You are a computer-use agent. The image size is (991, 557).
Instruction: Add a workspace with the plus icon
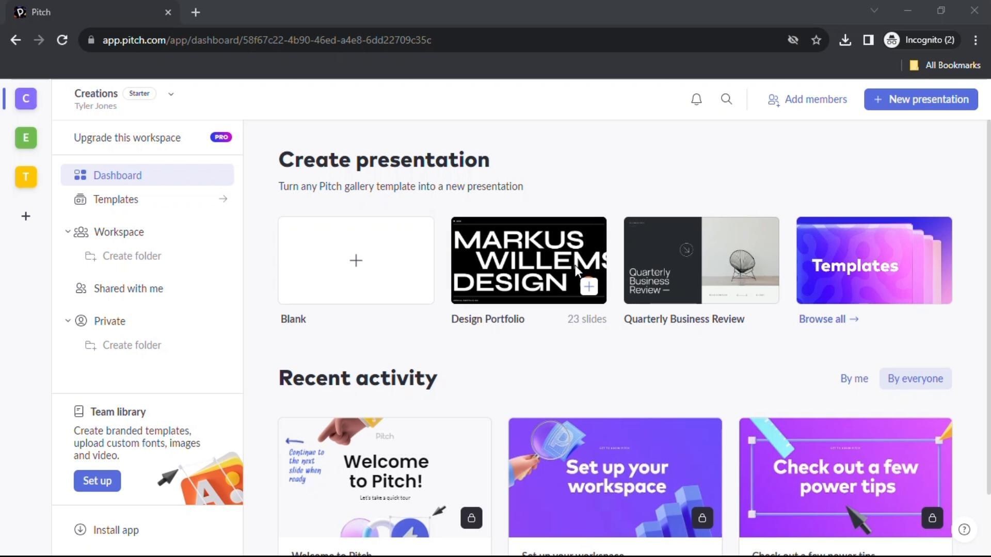click(26, 216)
